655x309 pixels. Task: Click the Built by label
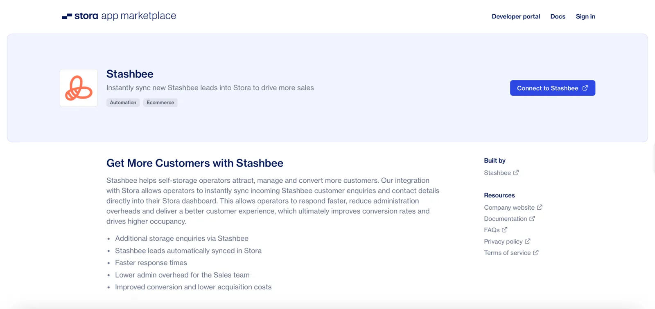495,161
